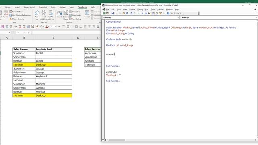The height and width of the screenshot is (145, 258).
Task: Open Excel Add-ins dialog
Action: [x=44, y=15]
